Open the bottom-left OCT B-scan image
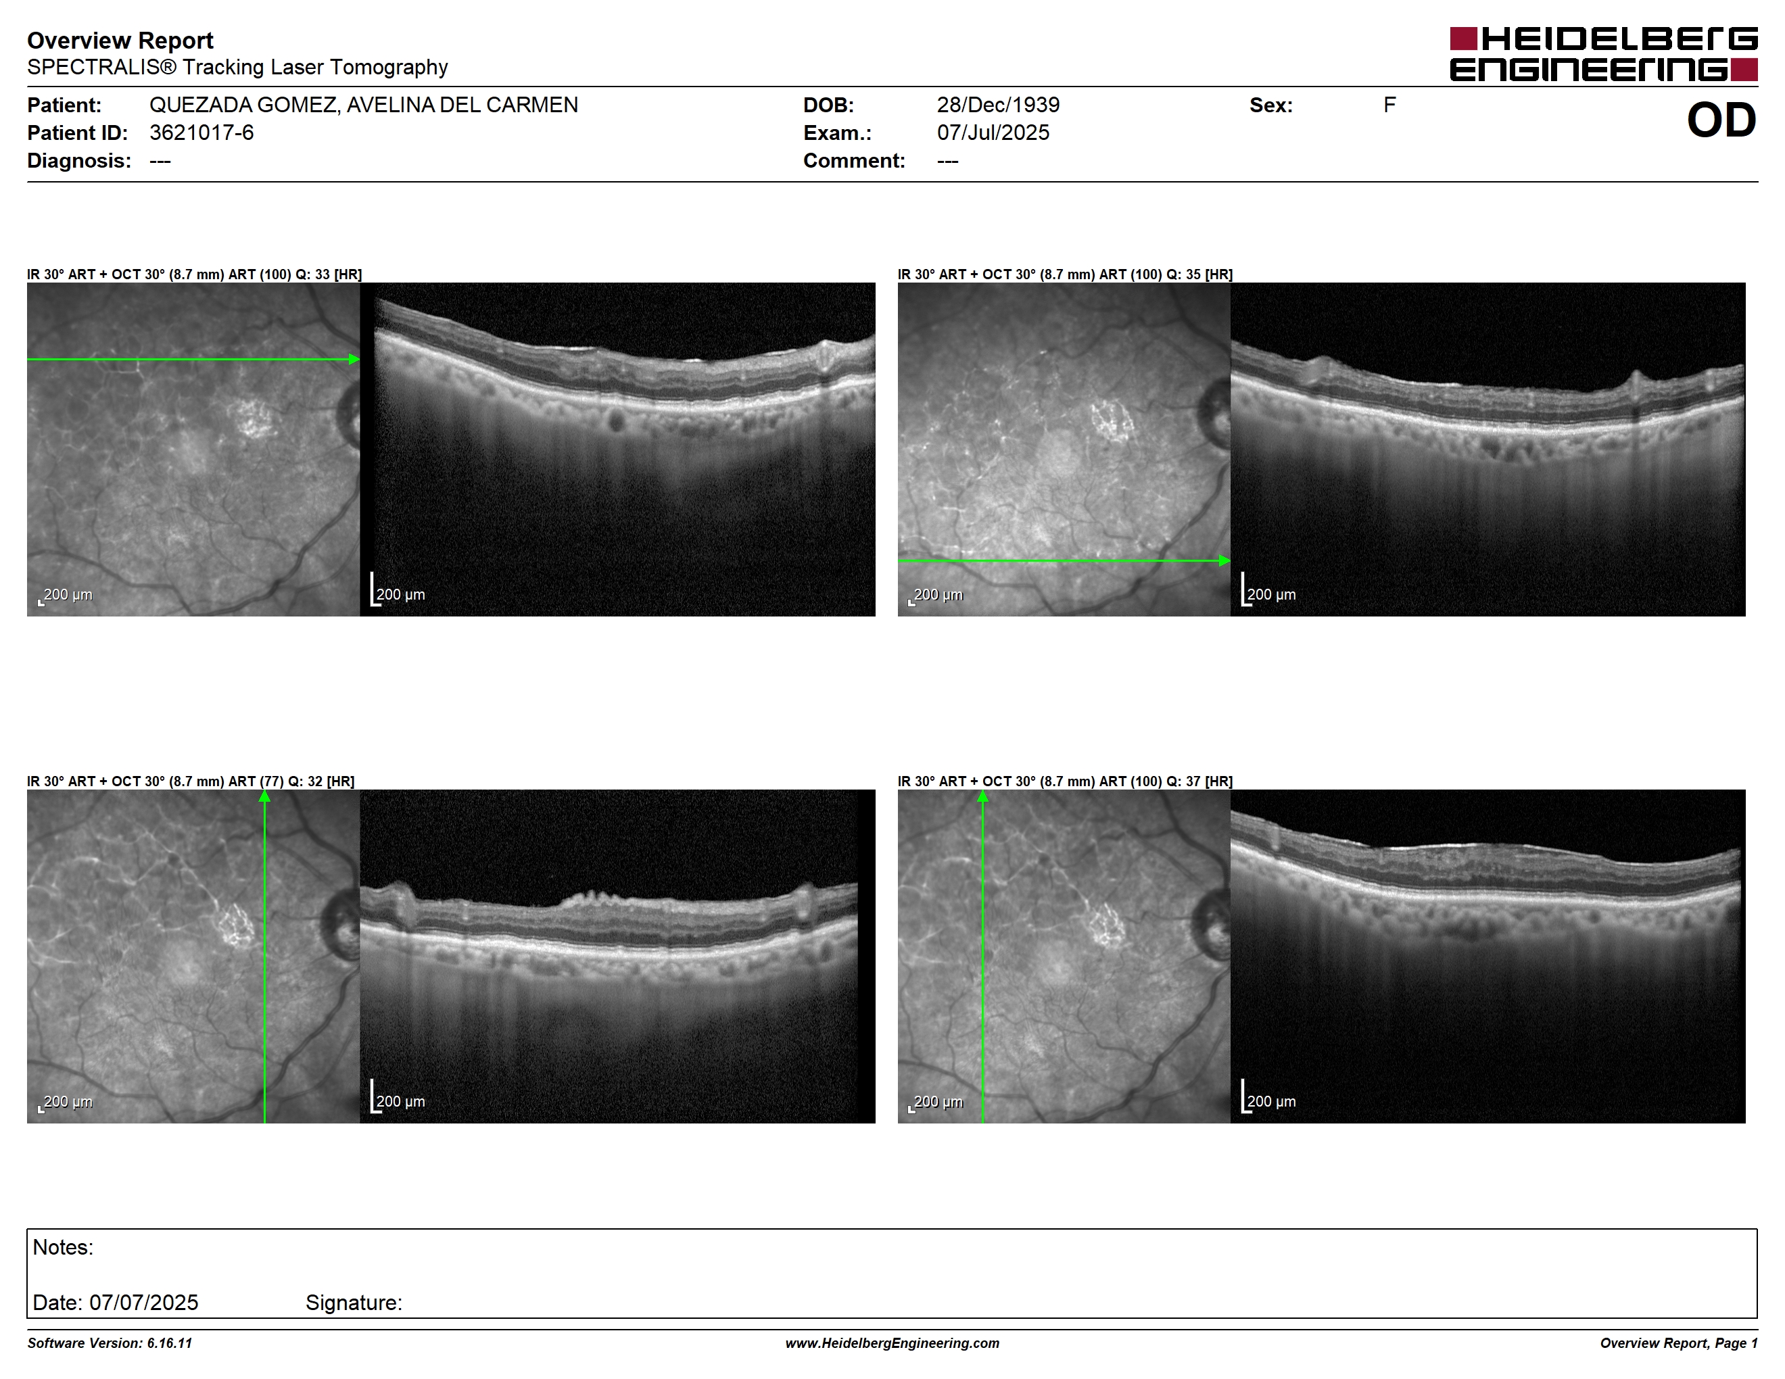 618,956
